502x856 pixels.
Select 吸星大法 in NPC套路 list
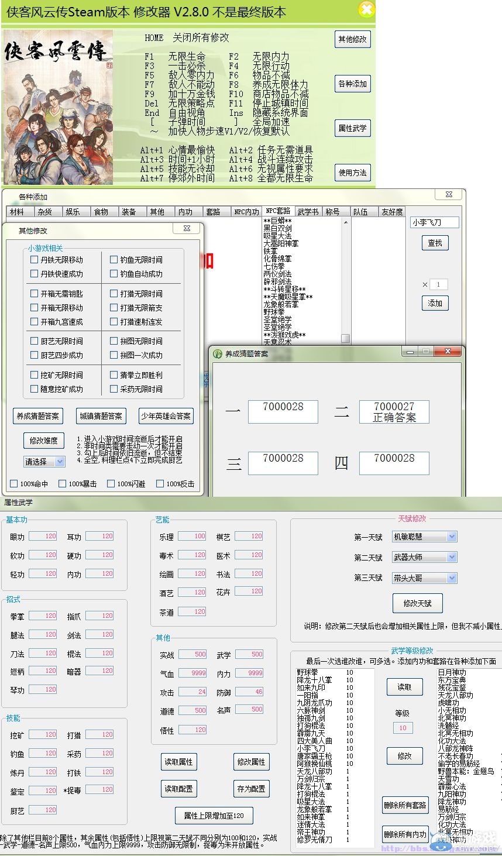pyautogui.click(x=277, y=236)
